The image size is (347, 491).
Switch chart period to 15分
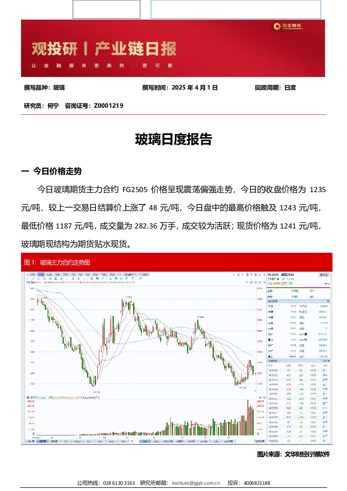pyautogui.click(x=95, y=275)
